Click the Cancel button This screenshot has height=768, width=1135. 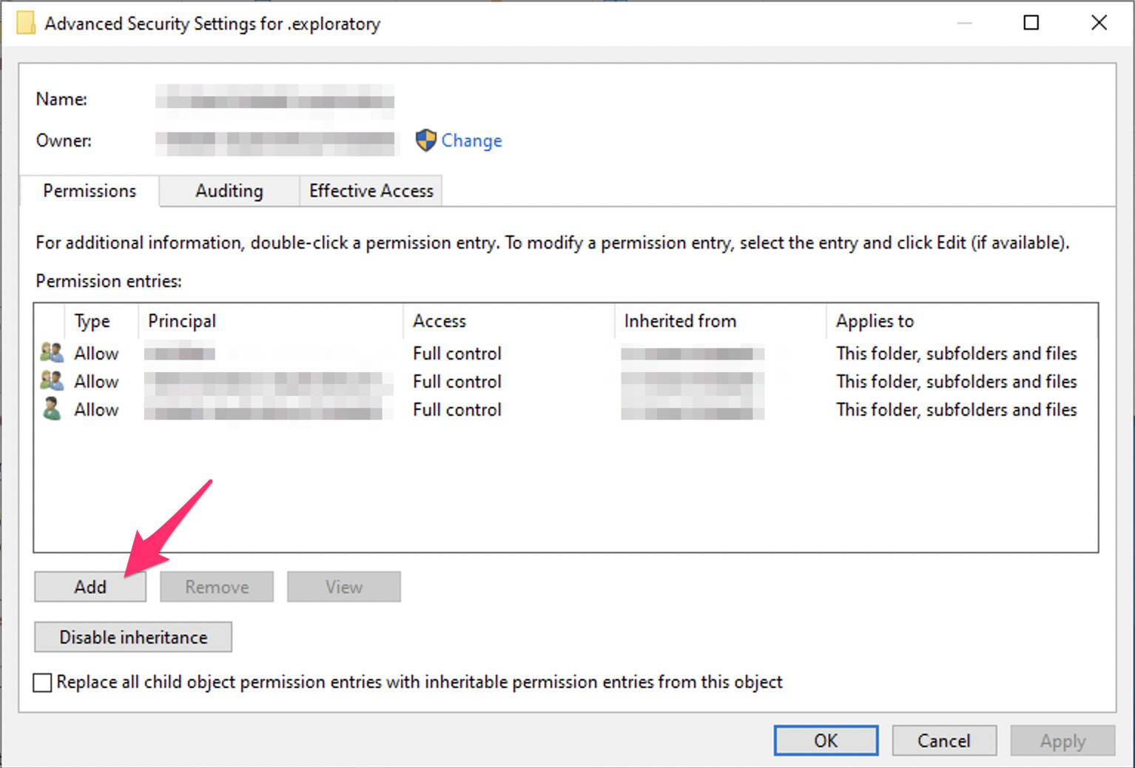(x=944, y=741)
